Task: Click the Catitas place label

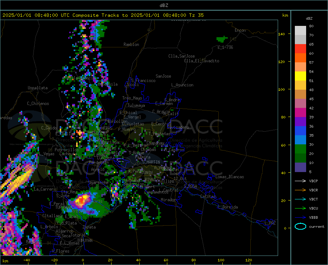Action: (x=208, y=196)
